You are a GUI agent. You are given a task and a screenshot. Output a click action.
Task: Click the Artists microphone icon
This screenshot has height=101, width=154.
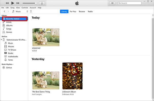click(4, 22)
